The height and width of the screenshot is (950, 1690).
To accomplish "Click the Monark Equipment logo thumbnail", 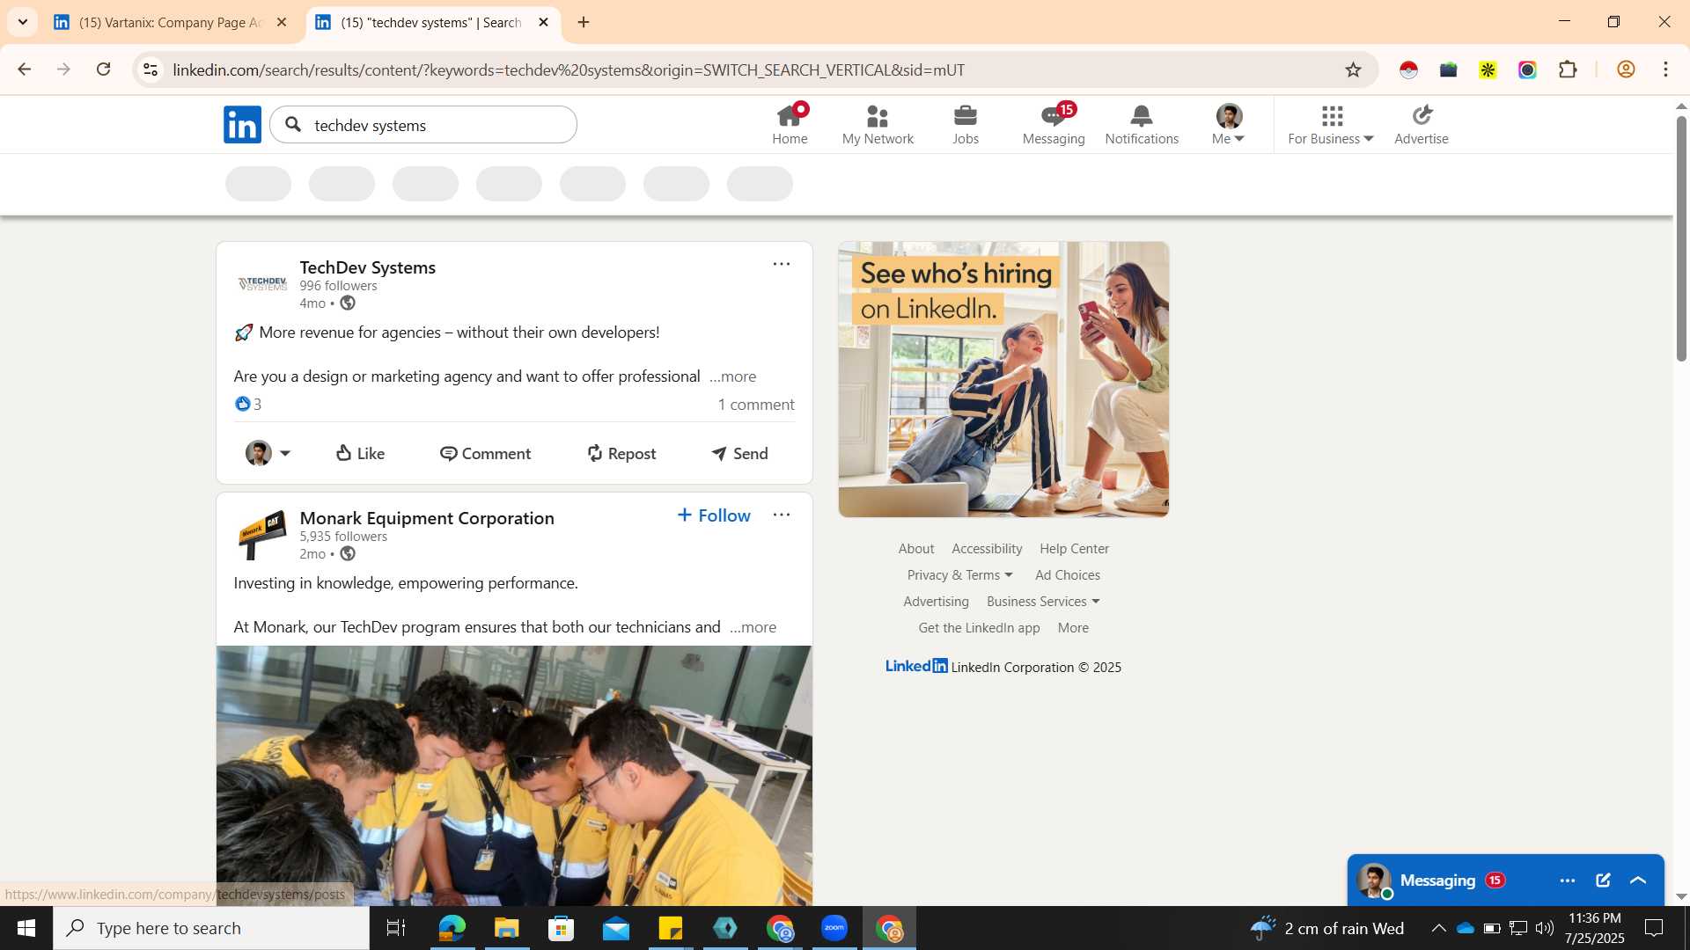I will click(262, 534).
